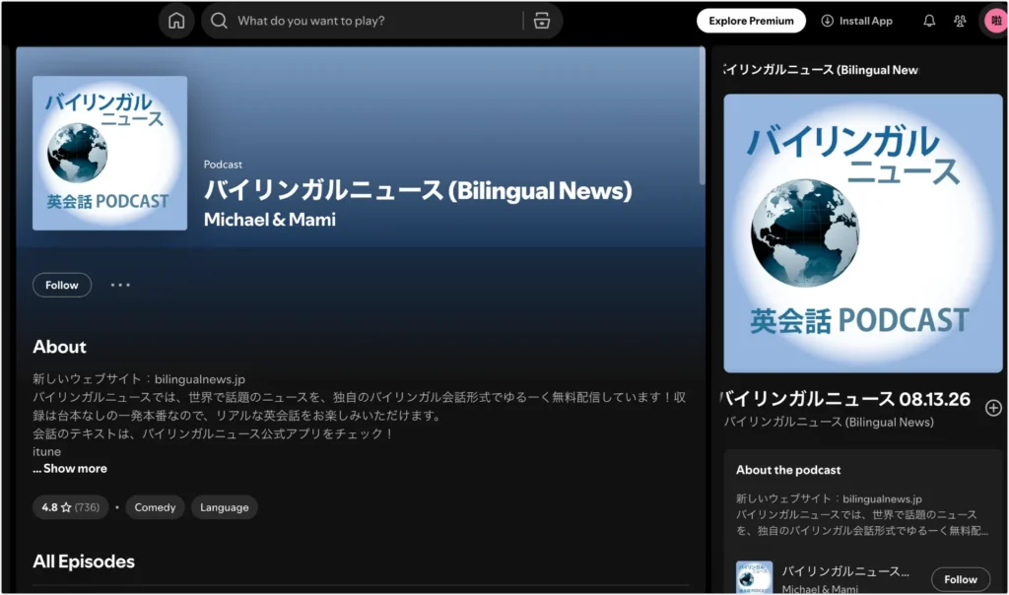Open the pink profile avatar

[x=995, y=22]
